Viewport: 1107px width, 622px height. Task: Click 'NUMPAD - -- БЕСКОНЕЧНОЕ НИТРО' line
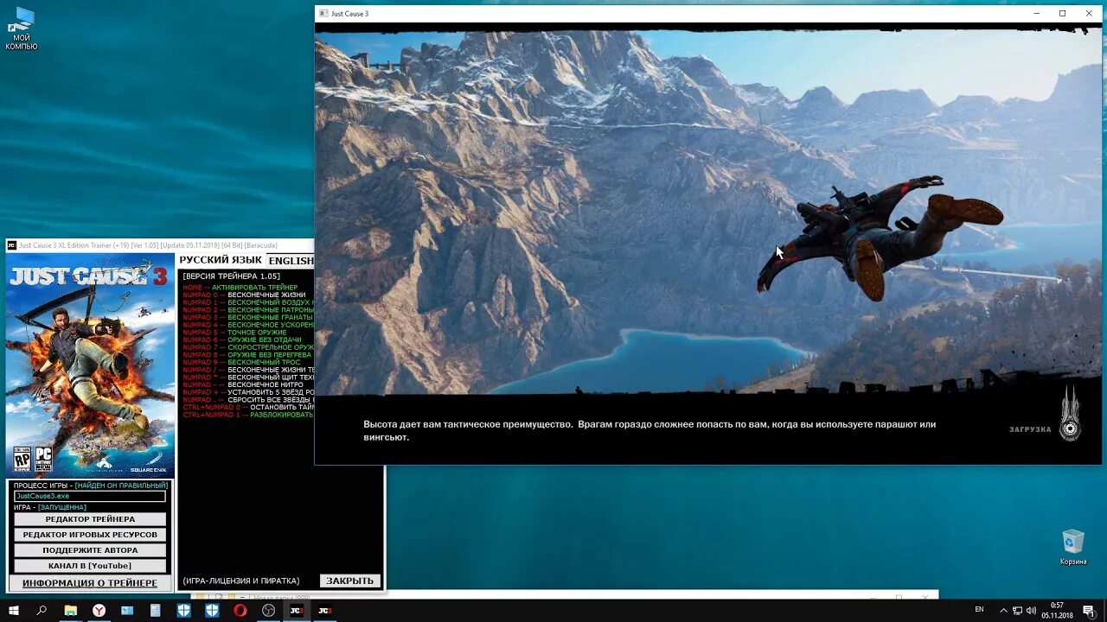point(243,384)
